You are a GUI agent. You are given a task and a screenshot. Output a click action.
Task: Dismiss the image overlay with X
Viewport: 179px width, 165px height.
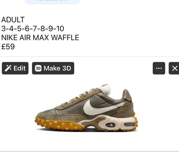(x=174, y=68)
